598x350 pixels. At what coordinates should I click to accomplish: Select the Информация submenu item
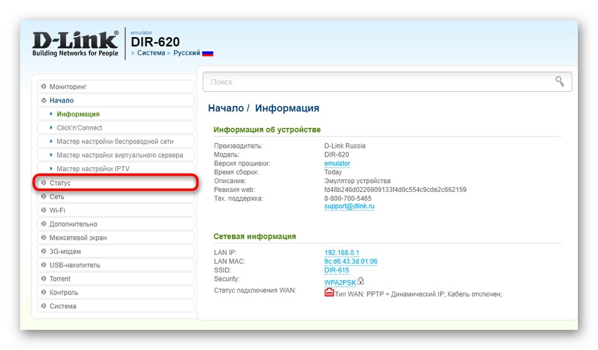point(116,114)
